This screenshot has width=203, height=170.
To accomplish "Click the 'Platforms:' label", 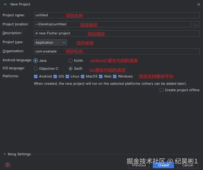I will point(11,76).
